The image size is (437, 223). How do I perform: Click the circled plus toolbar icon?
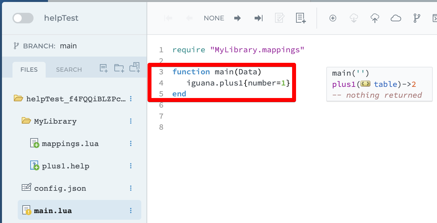point(333,18)
